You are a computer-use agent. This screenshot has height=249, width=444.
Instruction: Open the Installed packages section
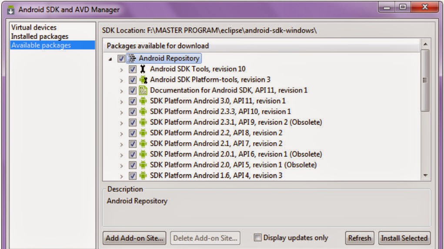(40, 36)
